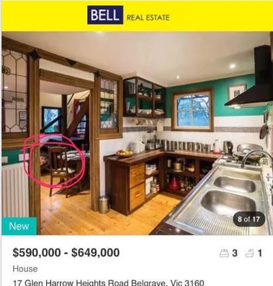Viewport: 273px width, 286px height.
Task: Click the framed picture on green wall
Action: [x=237, y=93]
